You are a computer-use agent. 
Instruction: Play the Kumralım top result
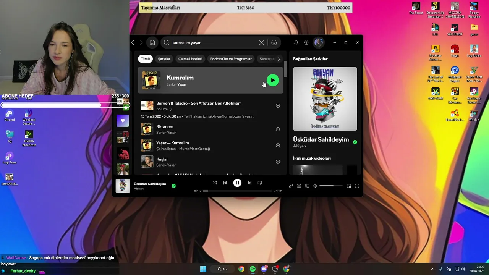click(273, 80)
